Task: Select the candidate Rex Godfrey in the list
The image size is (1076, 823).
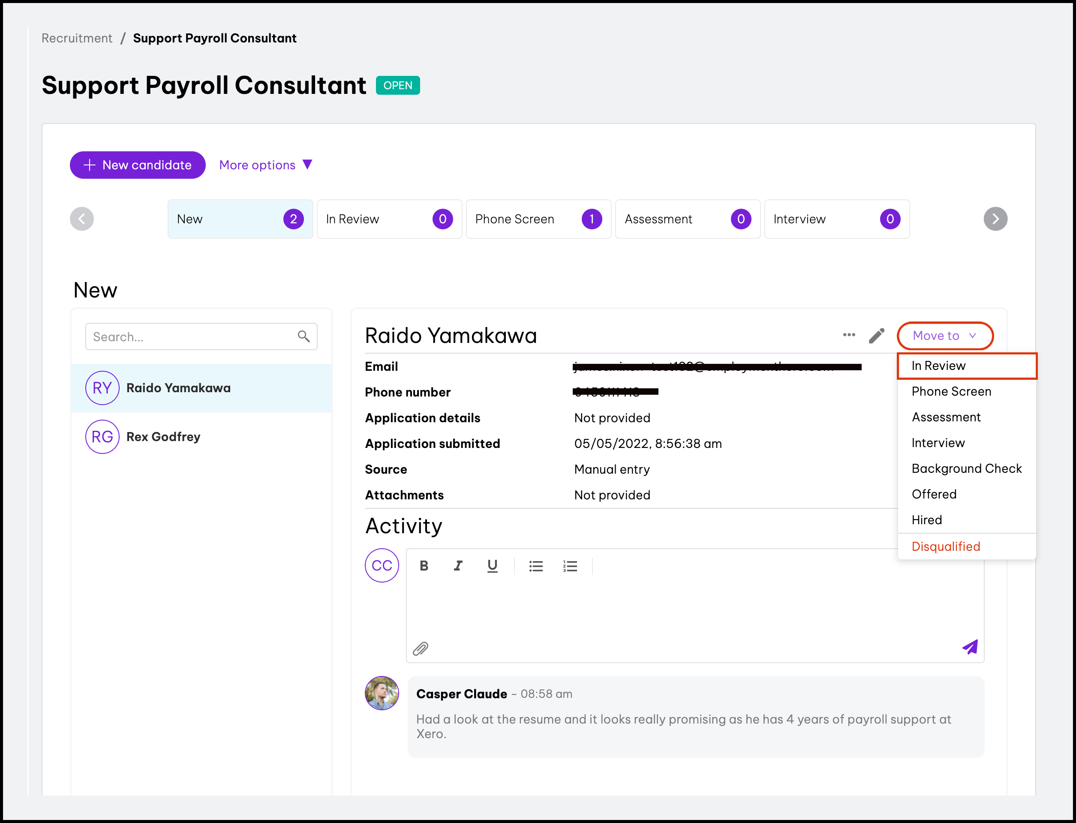Action: [163, 437]
